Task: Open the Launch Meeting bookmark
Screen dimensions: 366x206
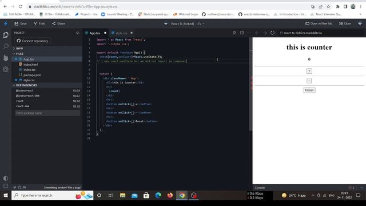Action: [x=117, y=14]
